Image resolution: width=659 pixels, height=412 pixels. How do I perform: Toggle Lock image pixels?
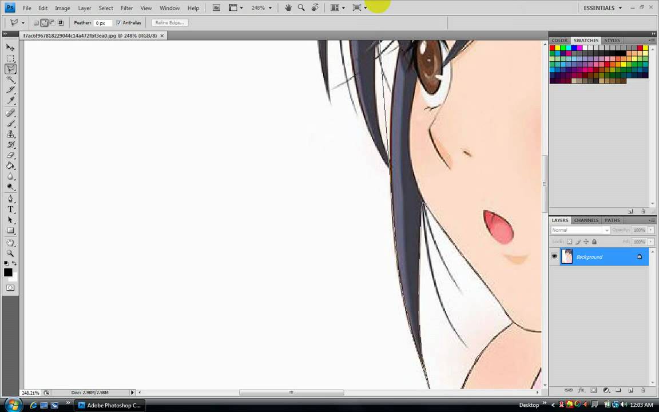point(578,241)
